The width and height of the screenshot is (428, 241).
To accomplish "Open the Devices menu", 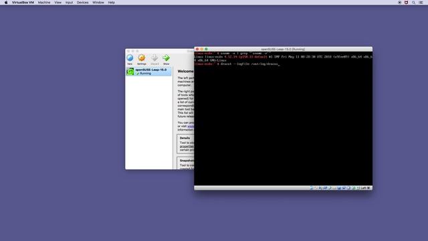I will pos(82,3).
